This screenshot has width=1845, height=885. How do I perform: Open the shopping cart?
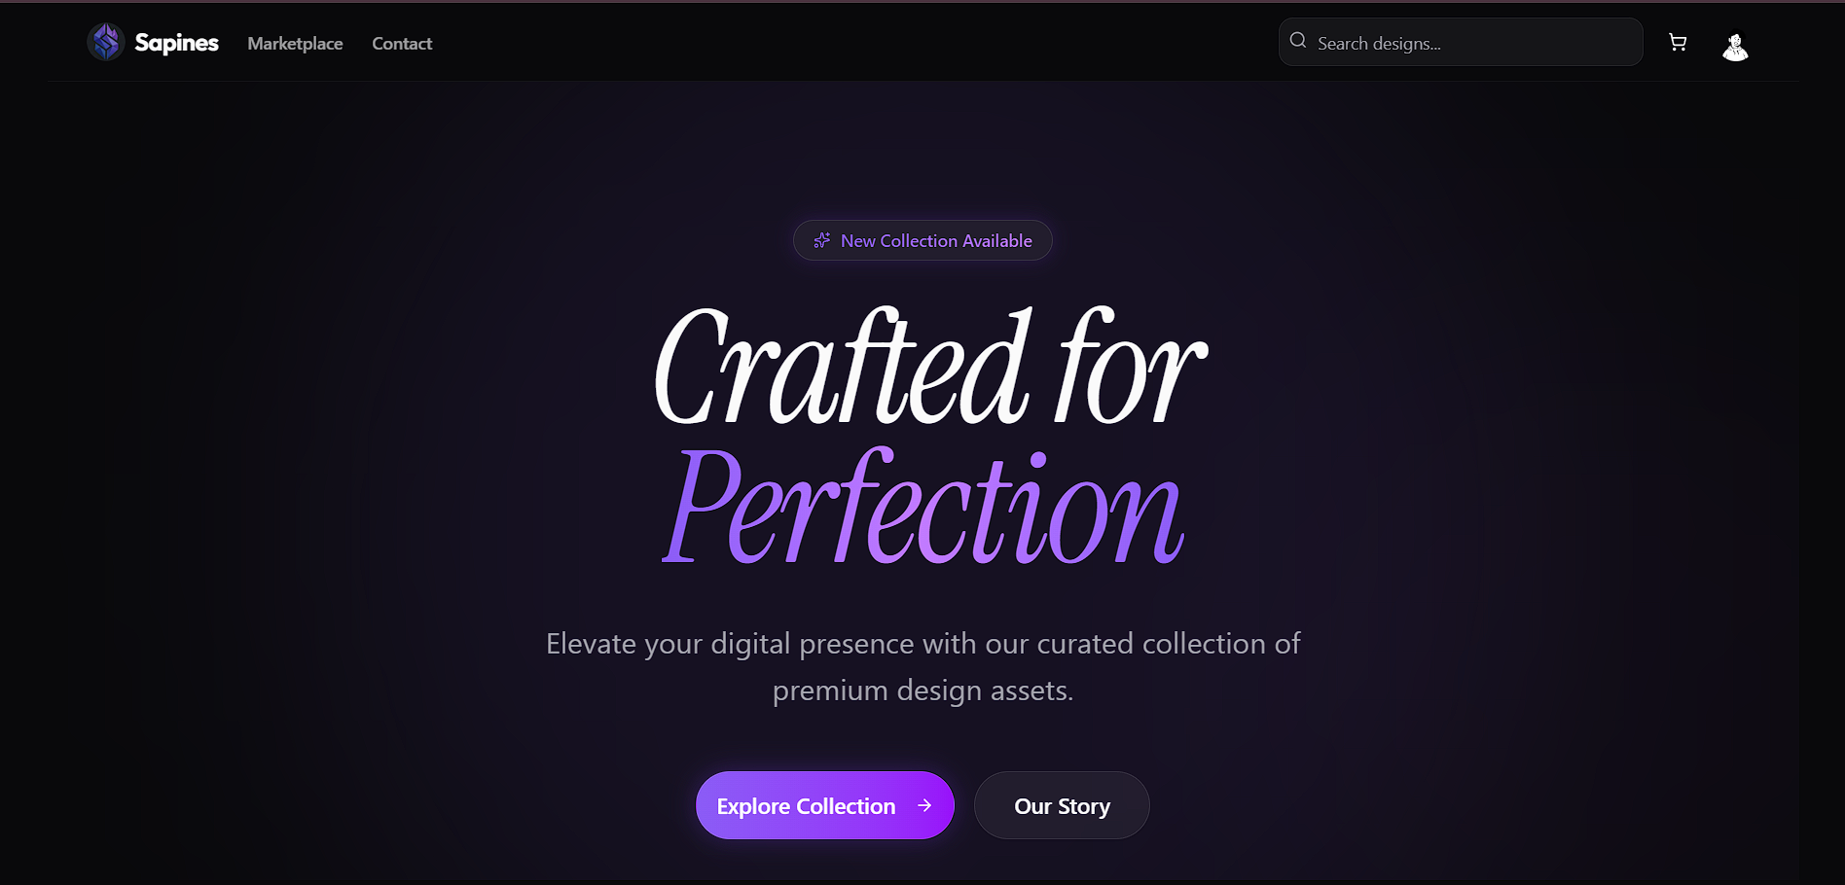point(1678,43)
